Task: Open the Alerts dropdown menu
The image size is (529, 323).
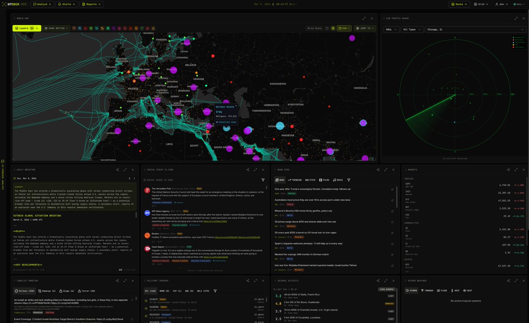Action: [67, 4]
